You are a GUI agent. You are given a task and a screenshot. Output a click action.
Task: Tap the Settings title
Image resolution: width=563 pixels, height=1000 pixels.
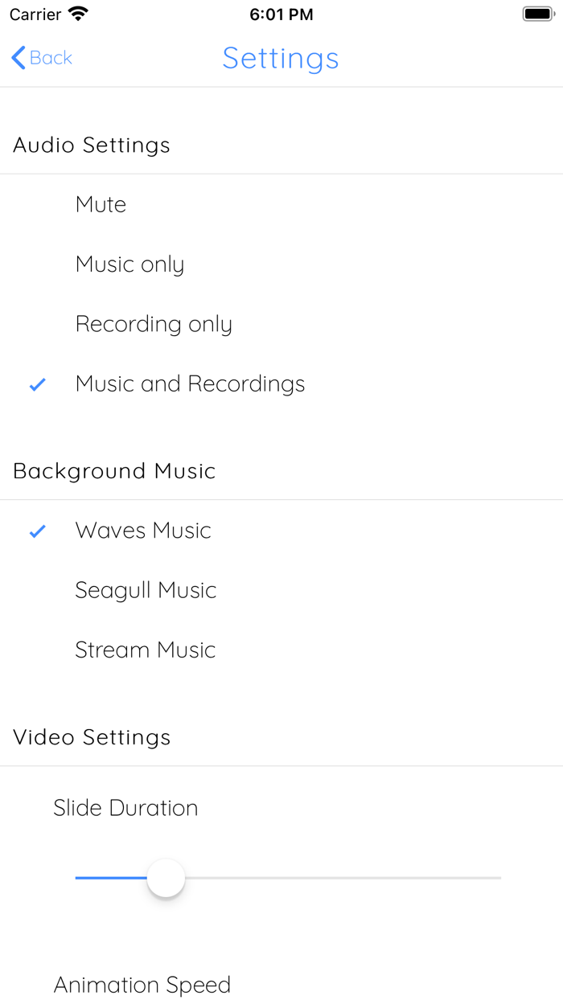[281, 58]
